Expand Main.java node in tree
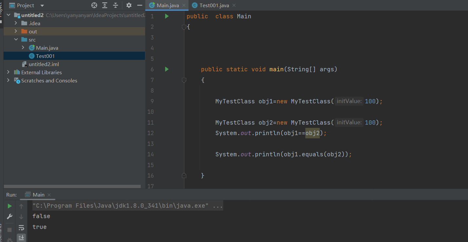The image size is (468, 242). click(x=23, y=48)
